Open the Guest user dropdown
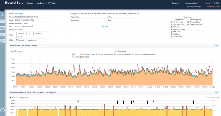The height and width of the screenshot is (116, 221). 208,3
